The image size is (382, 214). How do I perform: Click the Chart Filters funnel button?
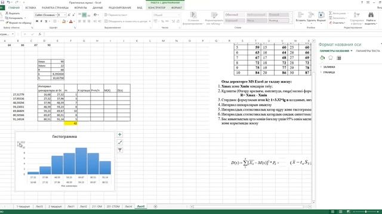point(119,150)
